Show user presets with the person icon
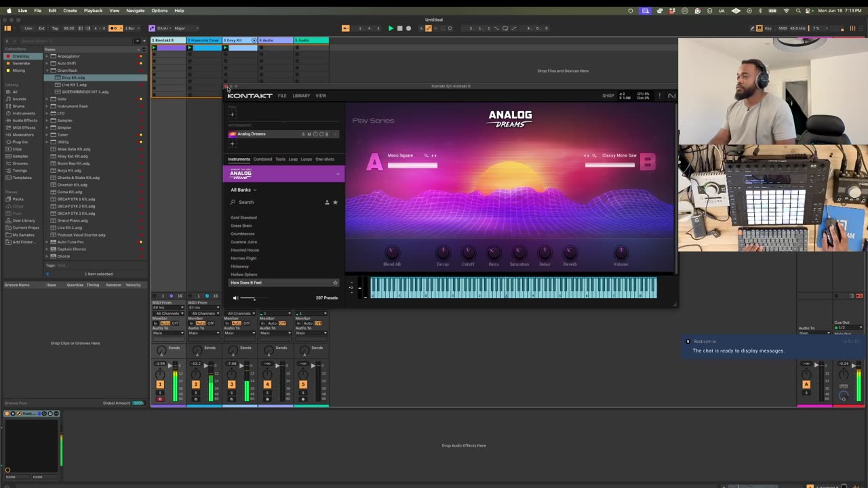The width and height of the screenshot is (868, 488). click(x=327, y=202)
